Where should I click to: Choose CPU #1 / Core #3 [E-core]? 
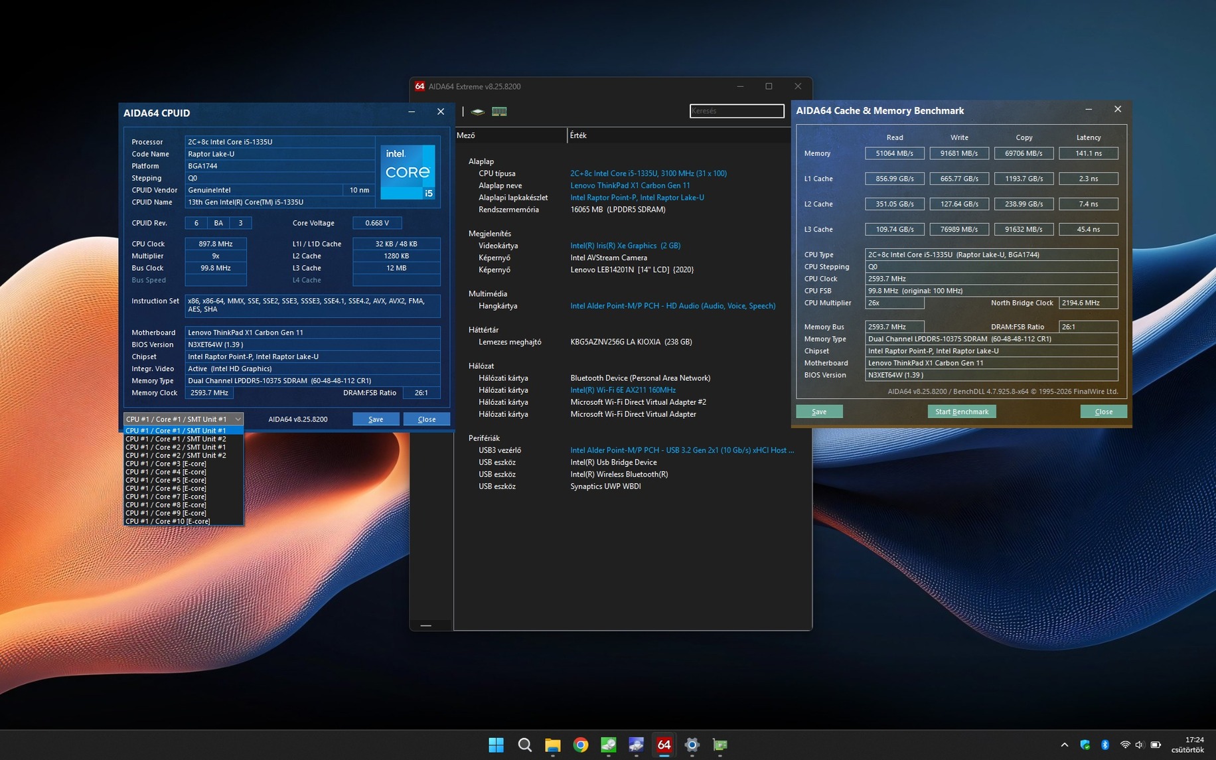[x=183, y=463]
